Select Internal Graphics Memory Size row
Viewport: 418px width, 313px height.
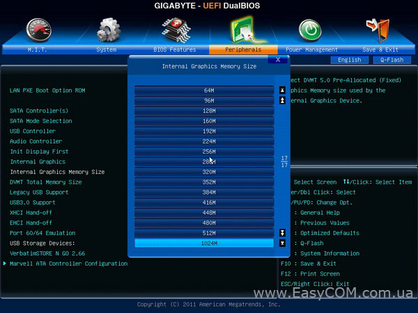(x=57, y=172)
